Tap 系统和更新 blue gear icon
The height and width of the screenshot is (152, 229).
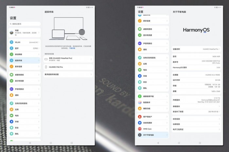pos(140,123)
